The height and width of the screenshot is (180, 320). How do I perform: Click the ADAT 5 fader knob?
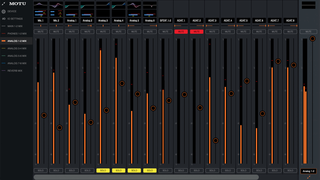click(x=247, y=81)
